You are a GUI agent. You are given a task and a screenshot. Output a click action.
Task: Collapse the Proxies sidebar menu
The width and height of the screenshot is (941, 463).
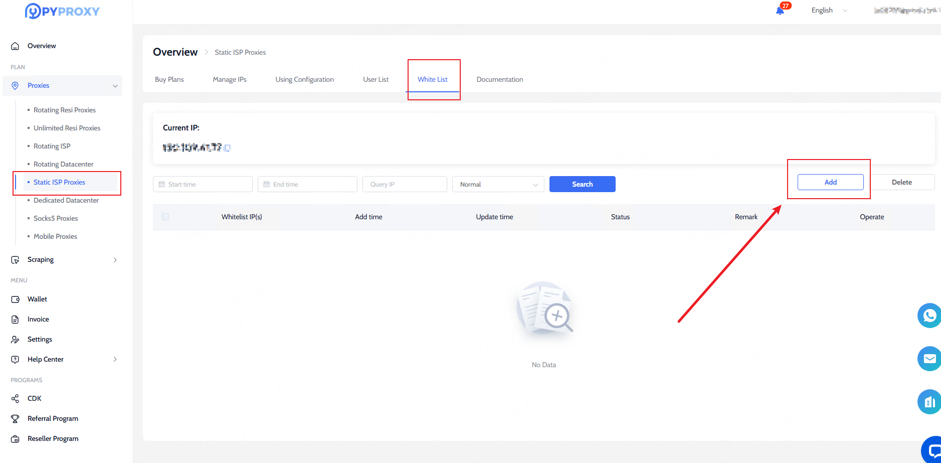point(115,86)
